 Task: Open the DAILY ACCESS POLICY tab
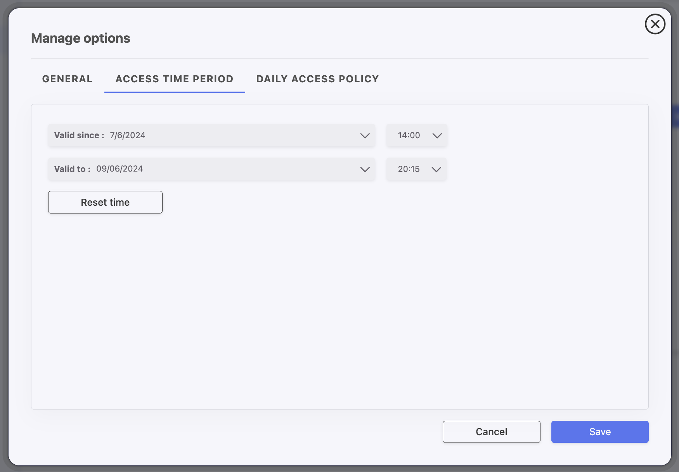[317, 79]
